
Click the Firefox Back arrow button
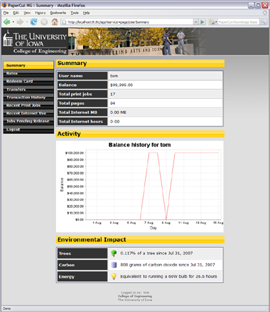coord(7,22)
